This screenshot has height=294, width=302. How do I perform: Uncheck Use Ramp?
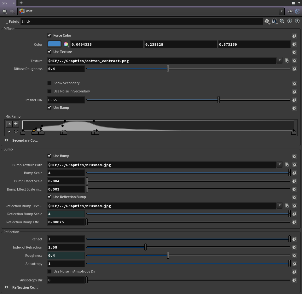coord(49,108)
